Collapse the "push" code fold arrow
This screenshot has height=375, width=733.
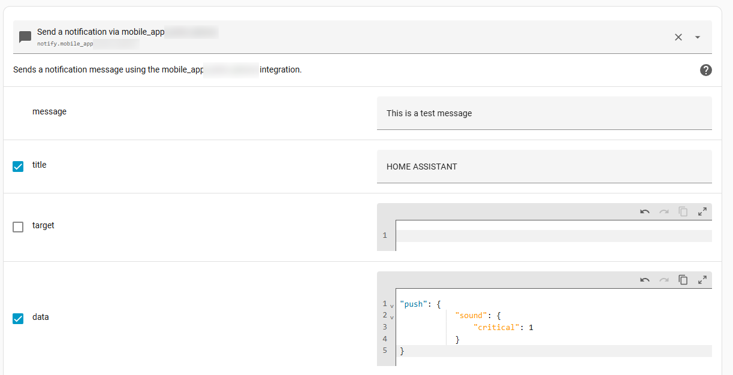(x=392, y=306)
